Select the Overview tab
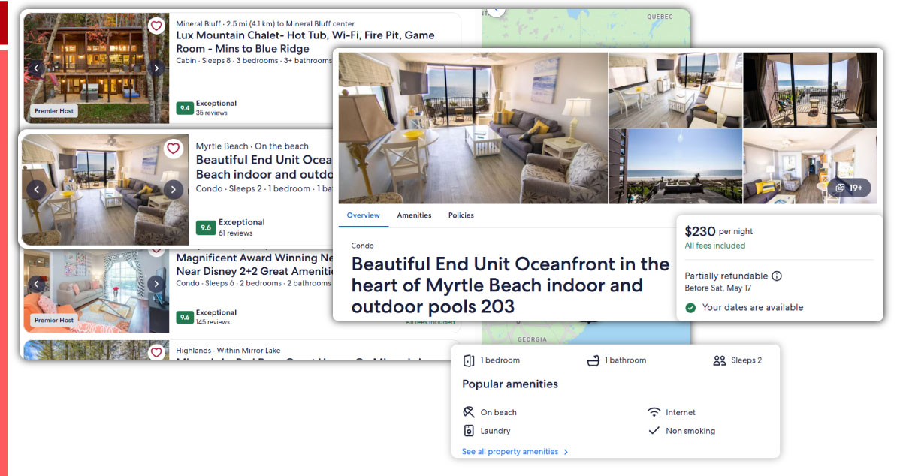The image size is (903, 476). (363, 215)
